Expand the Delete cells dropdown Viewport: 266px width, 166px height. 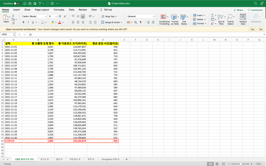pyautogui.click(x=205, y=19)
